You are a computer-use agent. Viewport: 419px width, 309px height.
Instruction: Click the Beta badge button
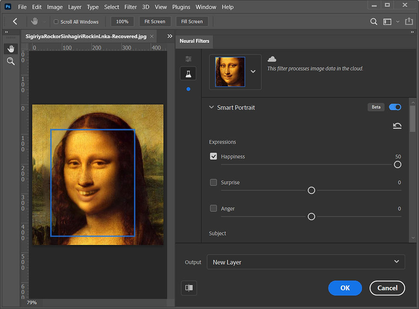tap(376, 107)
